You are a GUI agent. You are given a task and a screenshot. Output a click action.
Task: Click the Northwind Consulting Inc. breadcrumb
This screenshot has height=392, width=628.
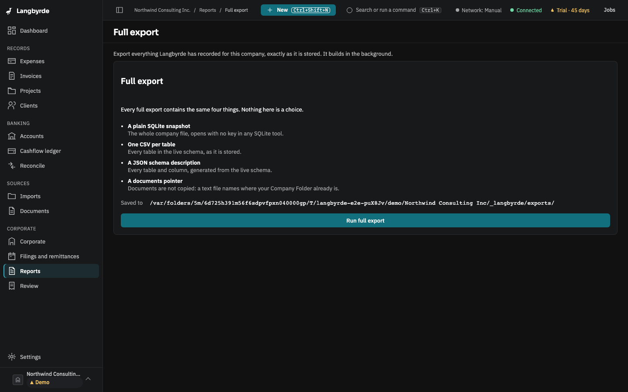[162, 10]
